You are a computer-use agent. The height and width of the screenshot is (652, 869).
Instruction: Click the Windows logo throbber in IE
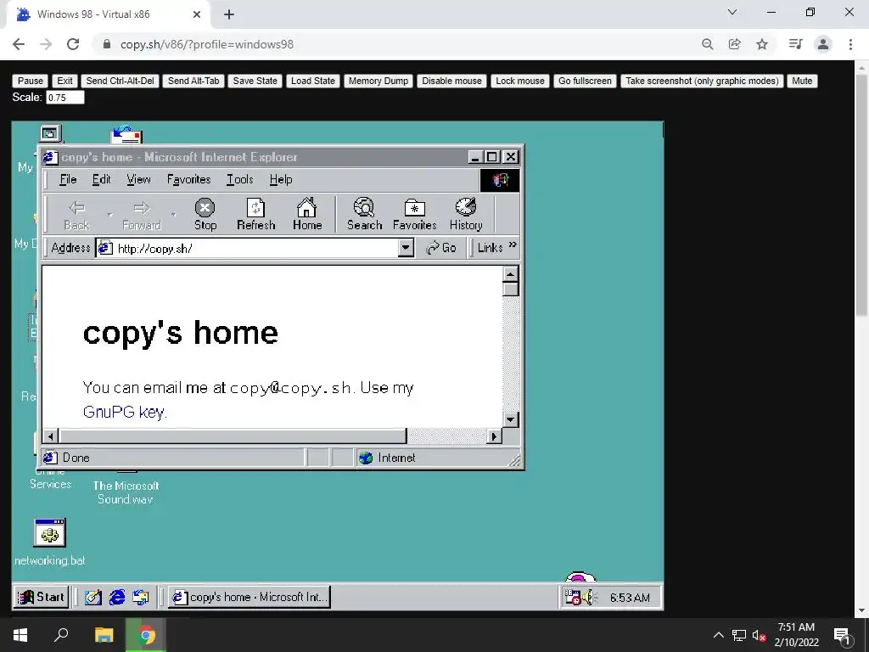pos(499,180)
